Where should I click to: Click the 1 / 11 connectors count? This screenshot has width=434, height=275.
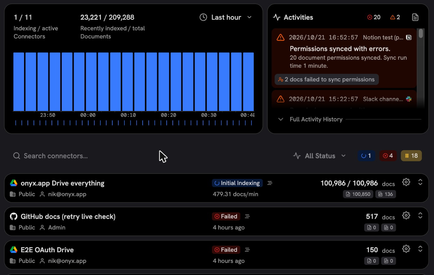pyautogui.click(x=23, y=17)
